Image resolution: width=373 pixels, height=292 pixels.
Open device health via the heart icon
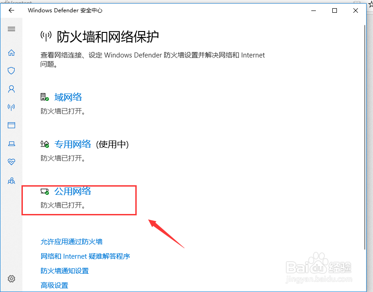[x=11, y=162]
